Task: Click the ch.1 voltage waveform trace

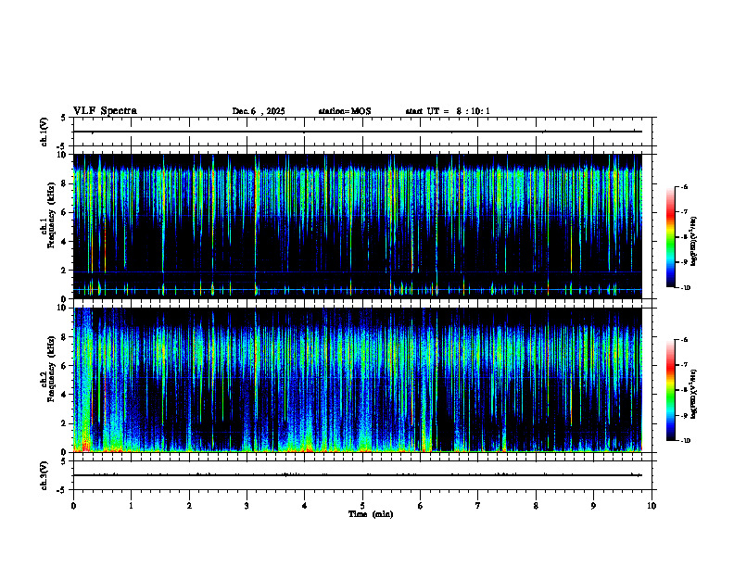Action: tap(358, 132)
